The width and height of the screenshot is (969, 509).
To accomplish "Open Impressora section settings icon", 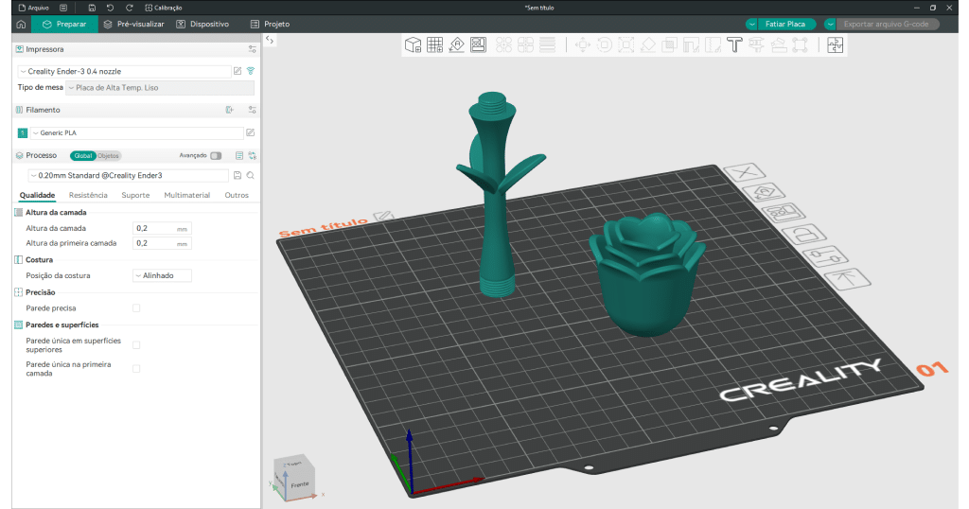I will [x=252, y=49].
